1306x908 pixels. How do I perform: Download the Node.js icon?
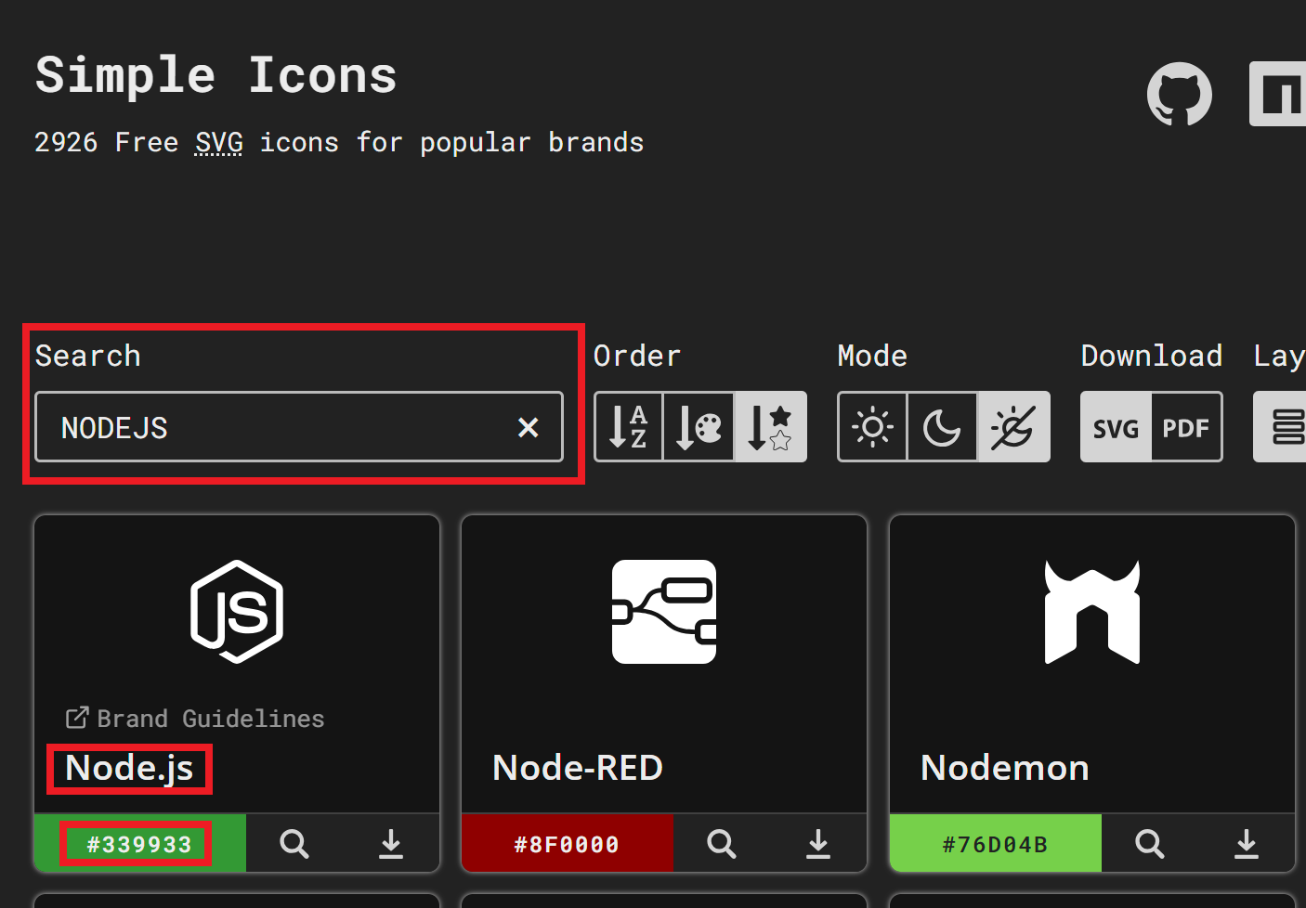[x=391, y=844]
